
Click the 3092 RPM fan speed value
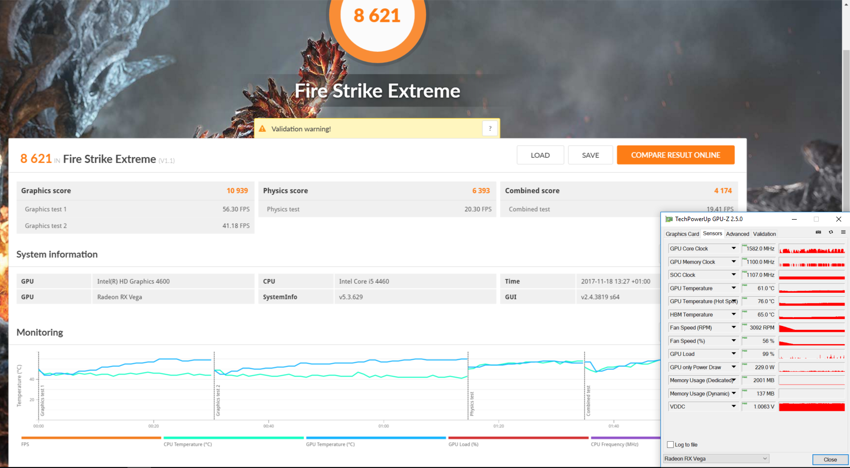click(x=762, y=327)
